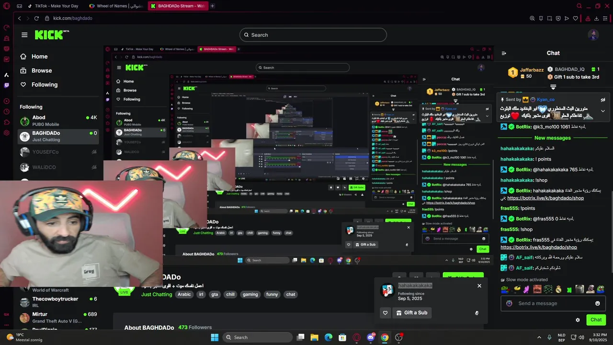Screen dimensions: 613x345
Task: Focus the Kick Search field
Action: pyautogui.click(x=313, y=35)
